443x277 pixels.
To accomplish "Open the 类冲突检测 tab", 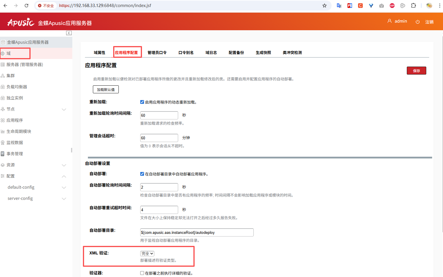I will [x=292, y=53].
